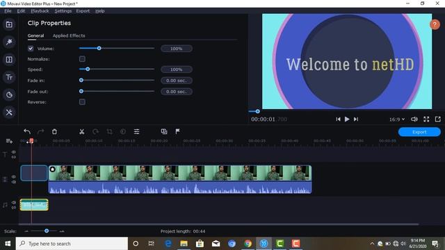This screenshot has width=445, height=250.
Task: Open the orange Help question mark
Action: [x=435, y=25]
